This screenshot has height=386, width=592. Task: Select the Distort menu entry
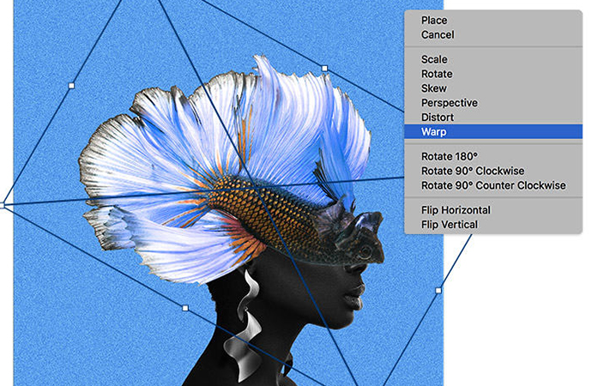click(493, 118)
